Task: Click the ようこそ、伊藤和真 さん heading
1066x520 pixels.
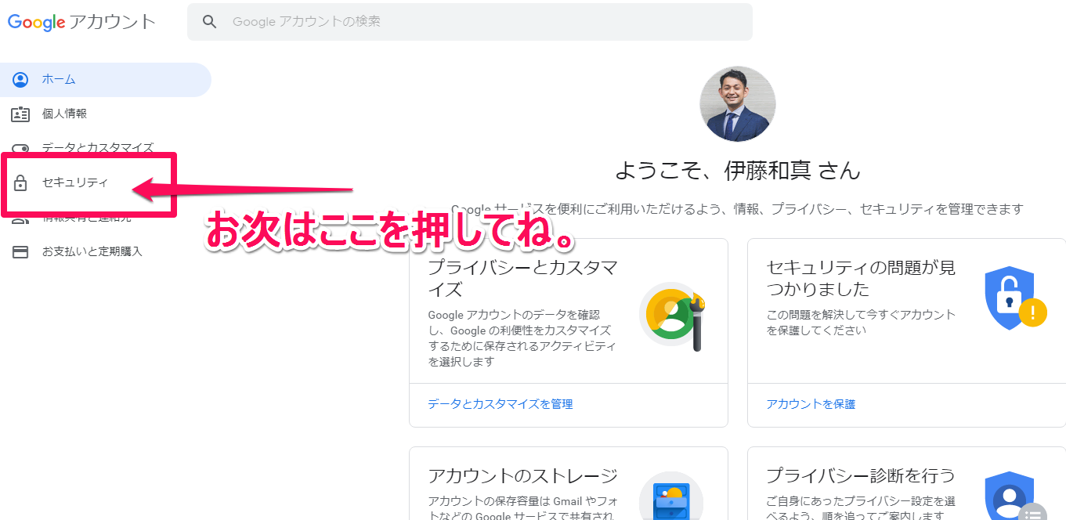Action: tap(738, 170)
